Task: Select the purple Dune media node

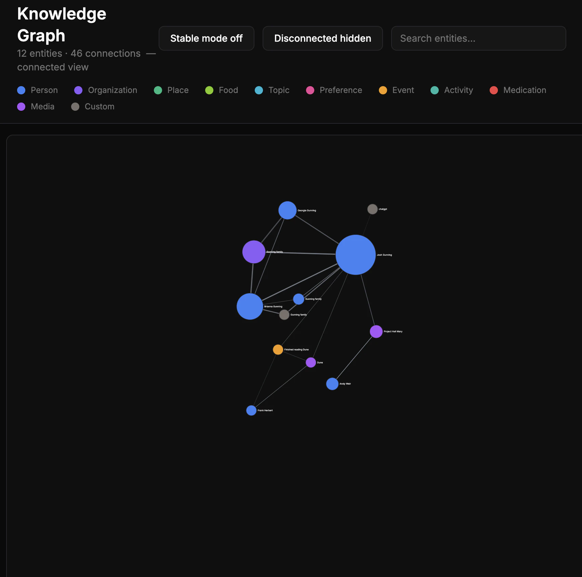Action: click(x=311, y=362)
